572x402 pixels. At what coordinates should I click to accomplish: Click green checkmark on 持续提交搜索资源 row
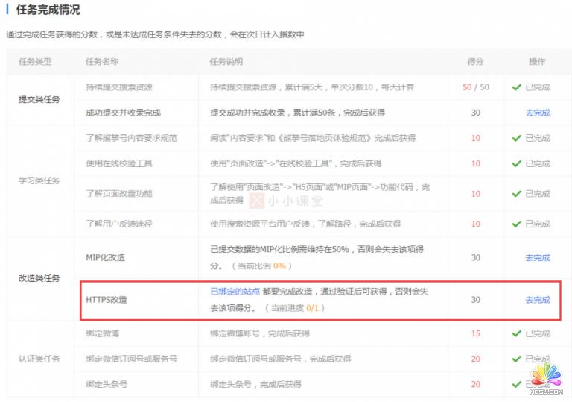click(x=517, y=87)
